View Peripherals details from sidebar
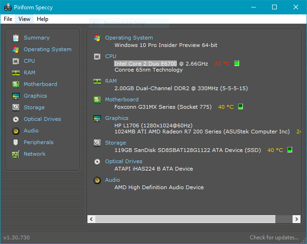Screen dimensions: 307x244 (x=39, y=142)
